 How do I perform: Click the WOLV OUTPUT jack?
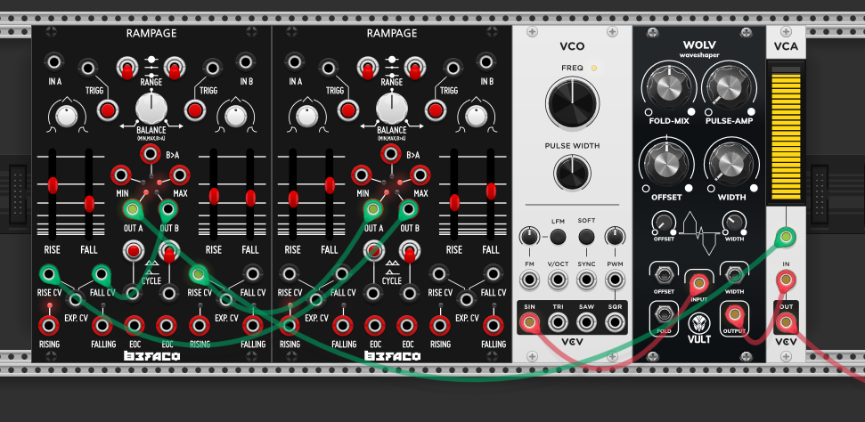coord(734,314)
